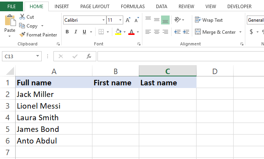The height and width of the screenshot is (159, 264).
Task: Open the Font Color dropdown arrow
Action: [x=138, y=32]
